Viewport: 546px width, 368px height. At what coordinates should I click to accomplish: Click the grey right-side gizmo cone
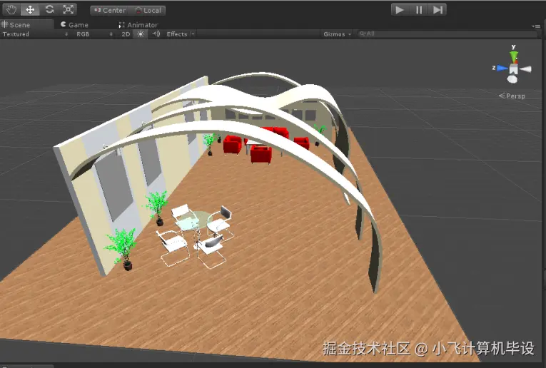point(526,69)
